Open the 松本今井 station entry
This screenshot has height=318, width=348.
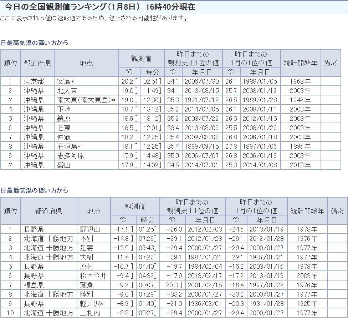93,276
